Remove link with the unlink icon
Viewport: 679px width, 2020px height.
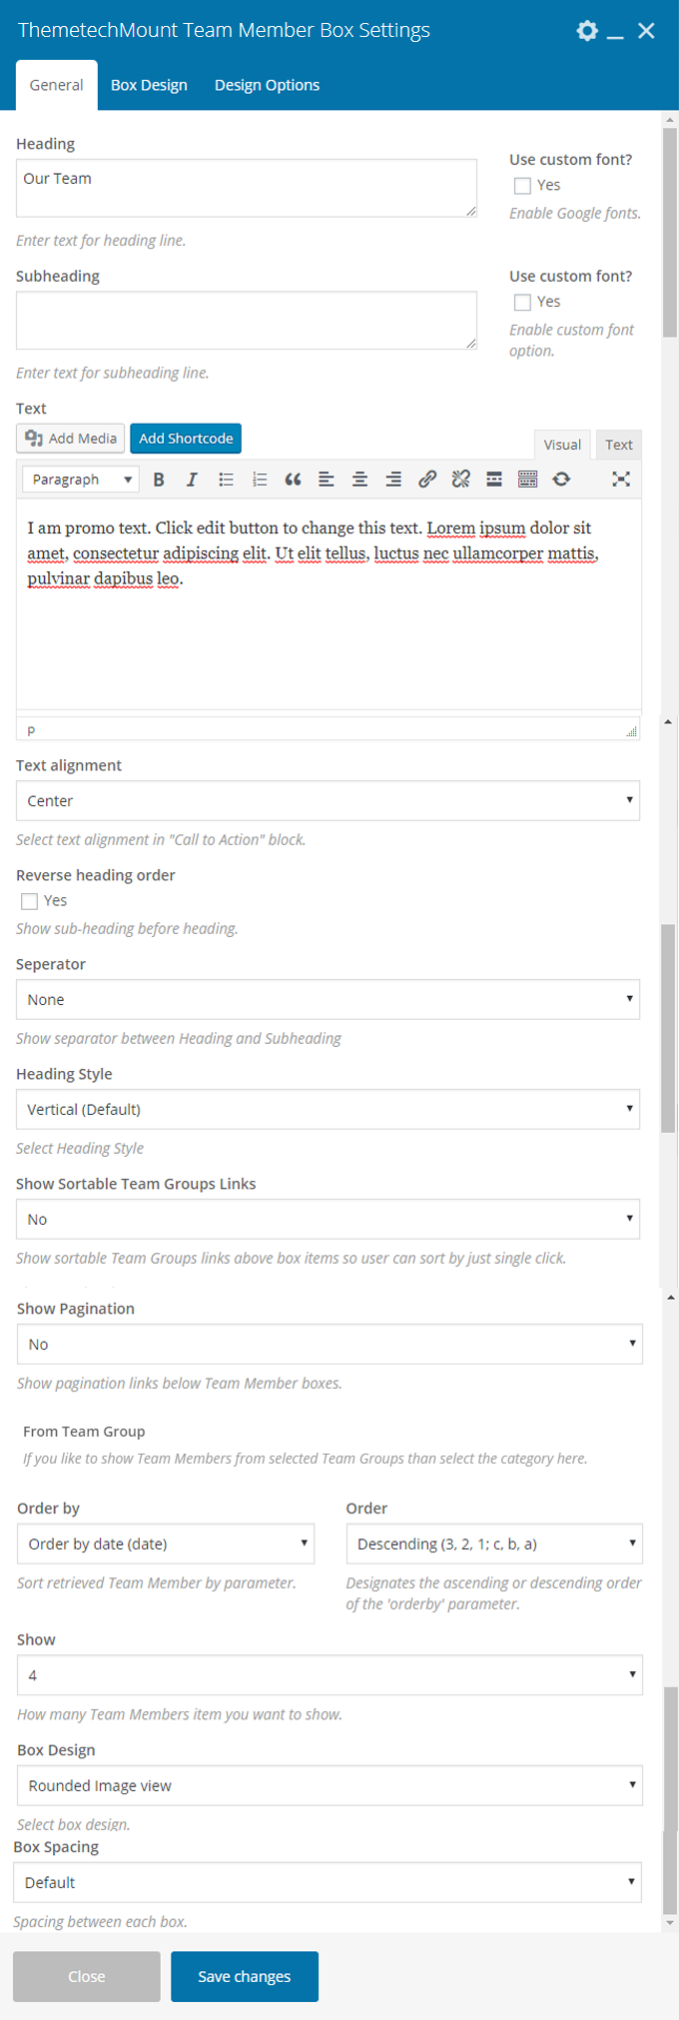460,480
